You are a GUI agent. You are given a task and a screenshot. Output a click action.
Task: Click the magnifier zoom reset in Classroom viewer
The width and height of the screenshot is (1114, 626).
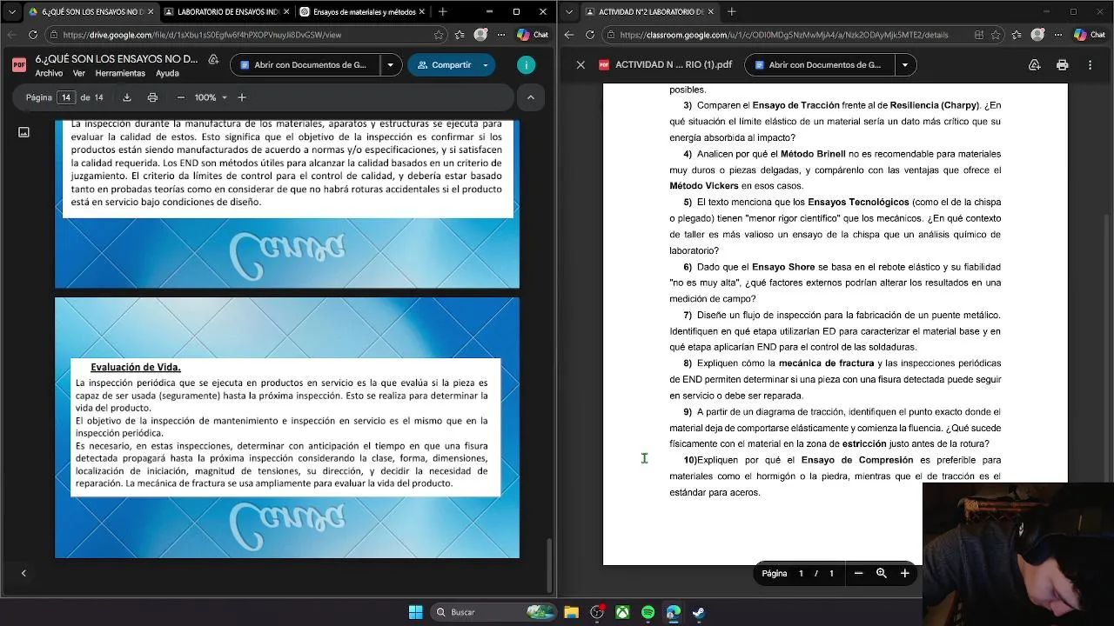pyautogui.click(x=882, y=573)
